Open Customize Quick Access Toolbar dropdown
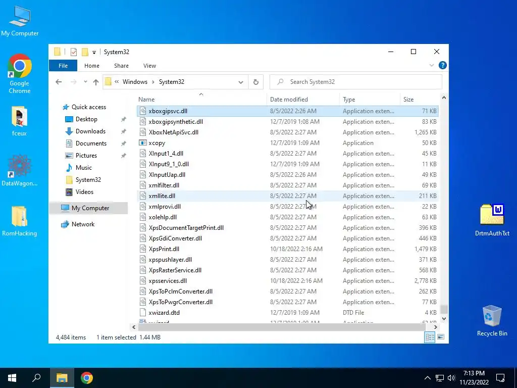 pos(94,52)
